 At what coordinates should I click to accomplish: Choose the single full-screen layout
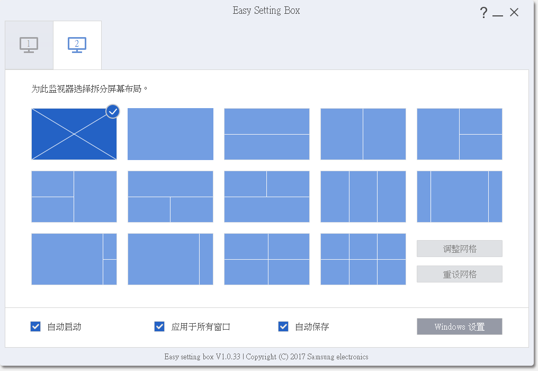[171, 134]
